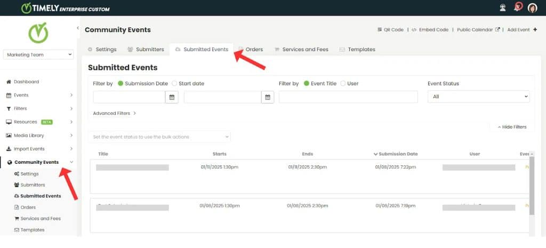Select the User filter radio button

(343, 84)
